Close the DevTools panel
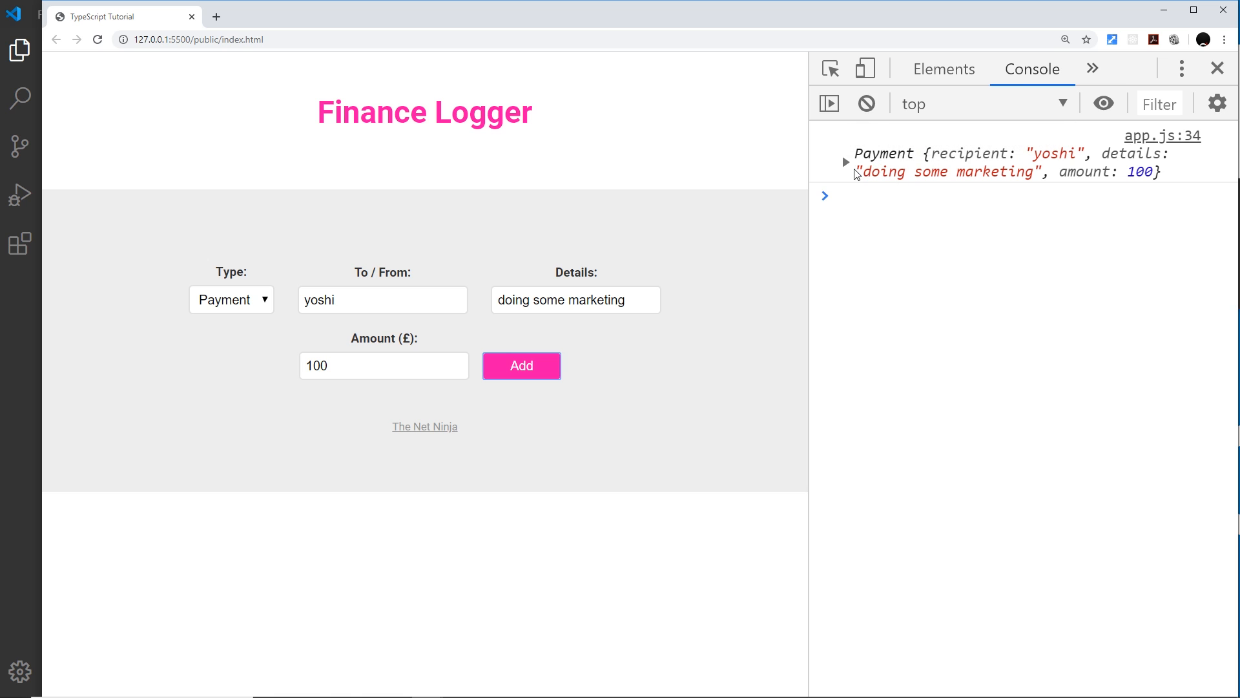 (1217, 68)
